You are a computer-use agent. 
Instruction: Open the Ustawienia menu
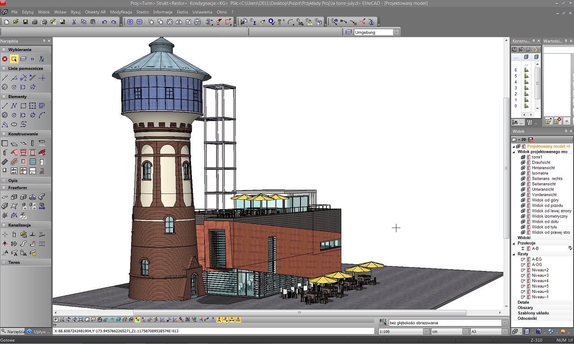click(x=202, y=12)
